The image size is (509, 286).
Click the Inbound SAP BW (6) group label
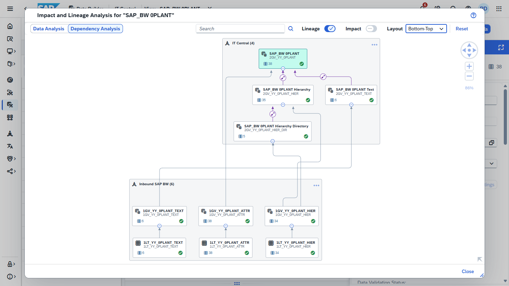(x=157, y=184)
